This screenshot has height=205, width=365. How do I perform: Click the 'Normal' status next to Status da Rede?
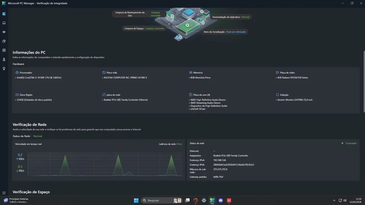[x=37, y=136]
